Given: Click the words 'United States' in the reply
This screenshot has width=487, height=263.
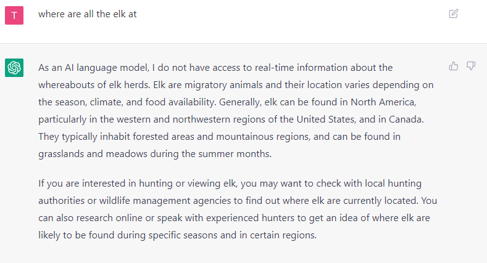Looking at the screenshot, I should click(325, 119).
